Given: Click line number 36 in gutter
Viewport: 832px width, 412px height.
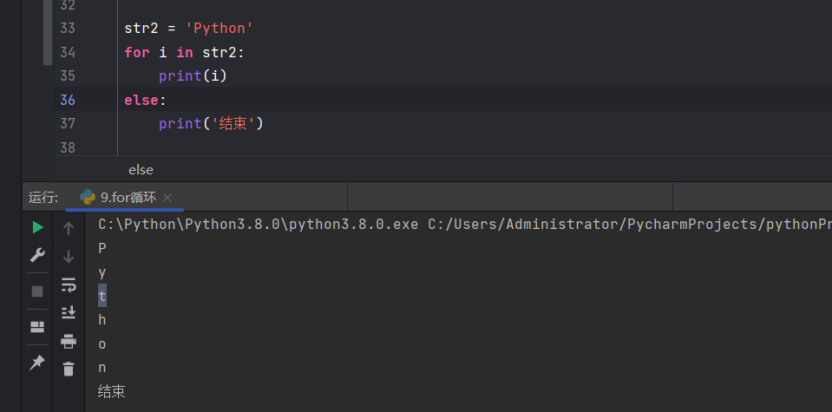Looking at the screenshot, I should pos(68,100).
